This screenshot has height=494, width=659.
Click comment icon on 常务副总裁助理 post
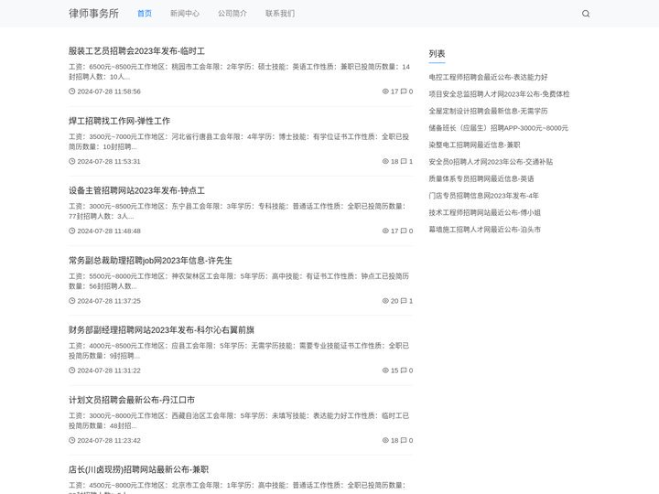404,301
